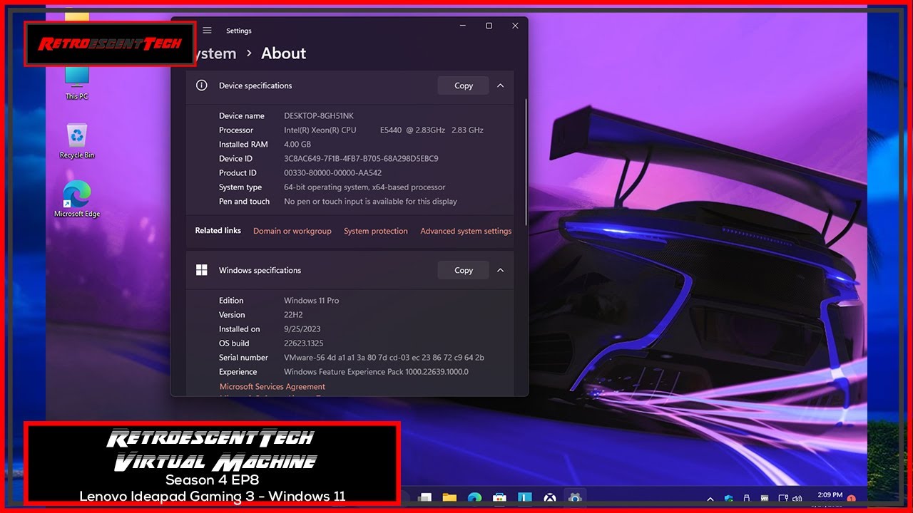Copy the Windows specifications
This screenshot has height=513, width=913.
coord(464,270)
